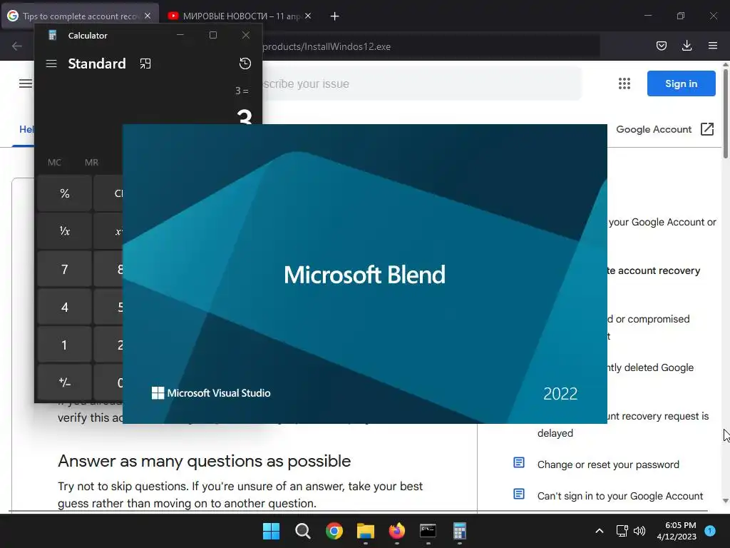
Task: Switch to Firefox from the taskbar
Action: [396, 531]
